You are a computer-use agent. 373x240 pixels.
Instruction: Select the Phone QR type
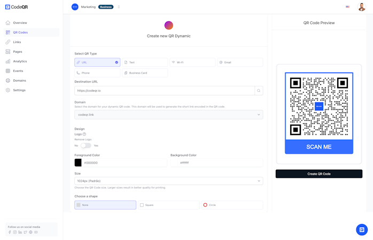(x=97, y=73)
